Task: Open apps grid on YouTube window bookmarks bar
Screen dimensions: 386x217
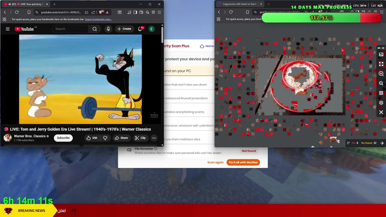Action: tap(4, 19)
